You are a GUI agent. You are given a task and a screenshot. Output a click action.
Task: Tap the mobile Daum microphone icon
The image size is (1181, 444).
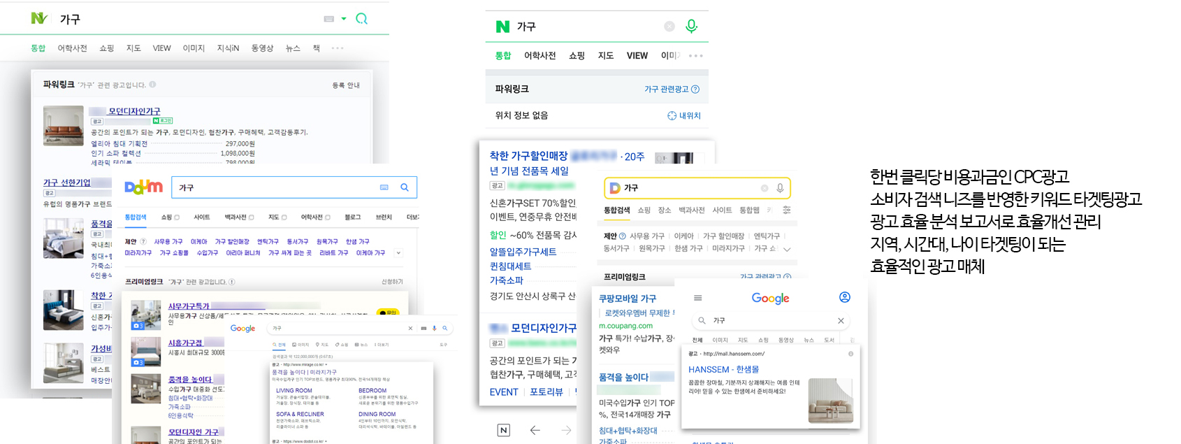(780, 187)
